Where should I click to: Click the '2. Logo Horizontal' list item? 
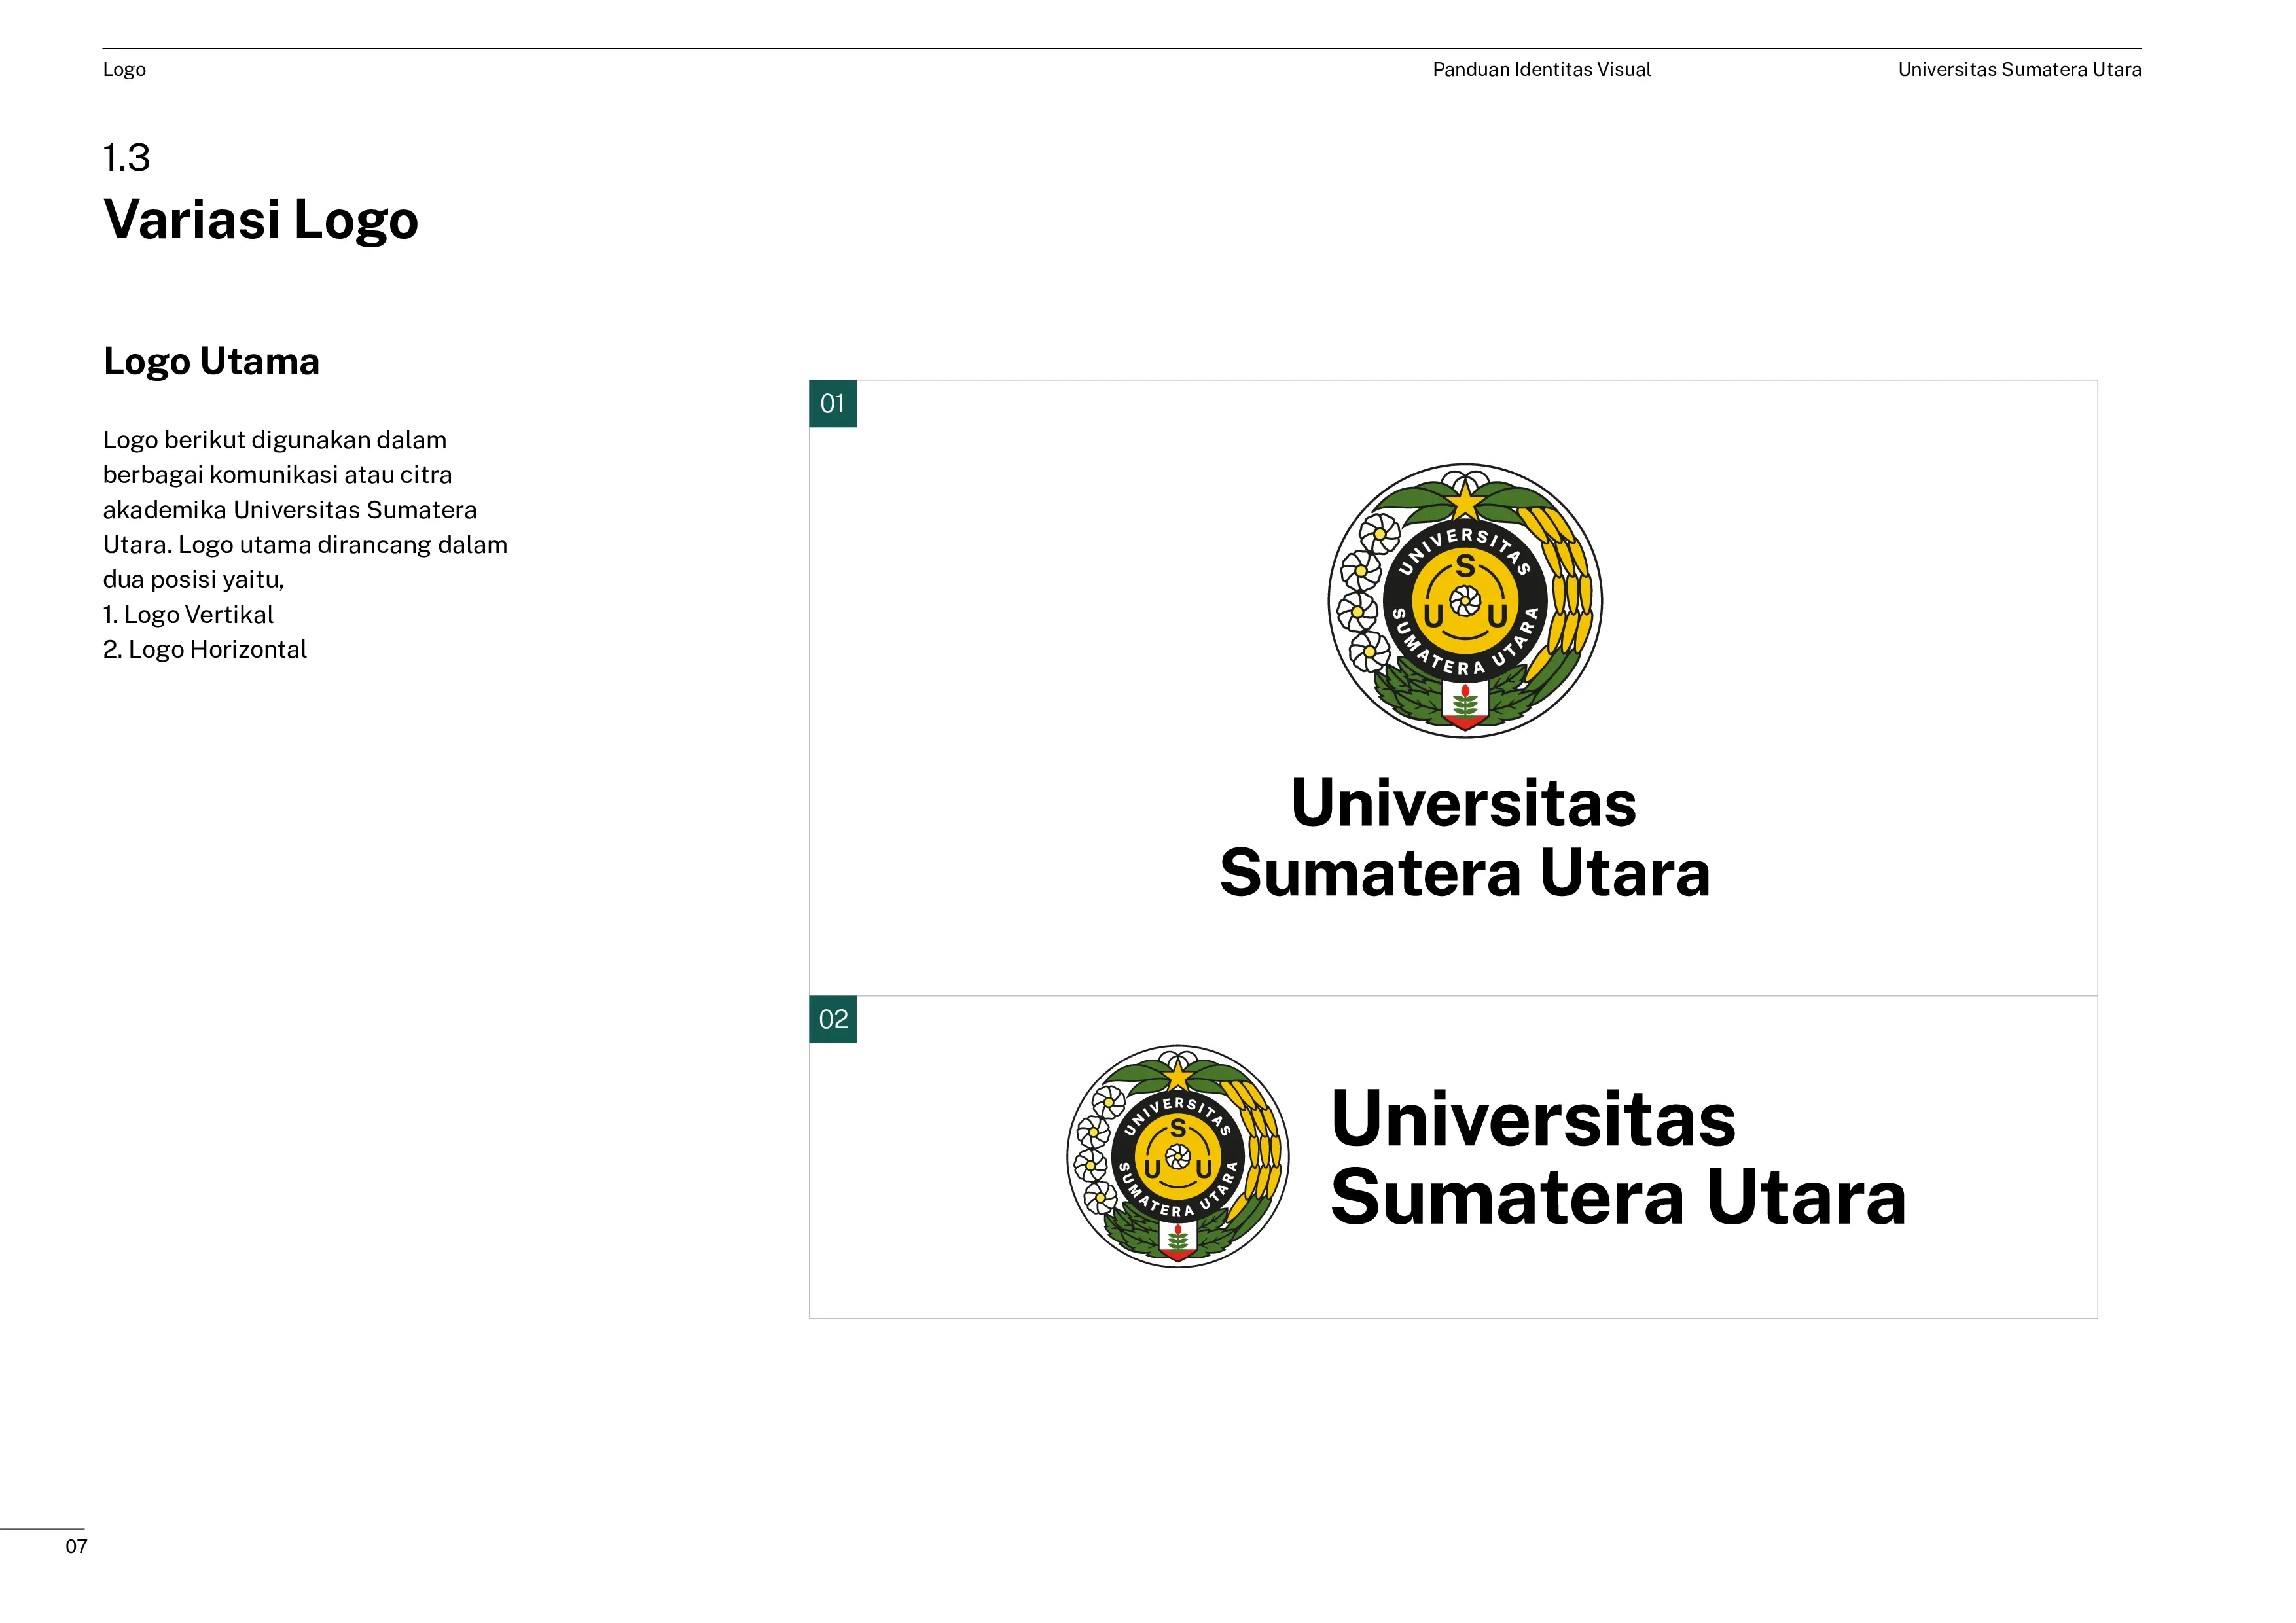(x=205, y=649)
